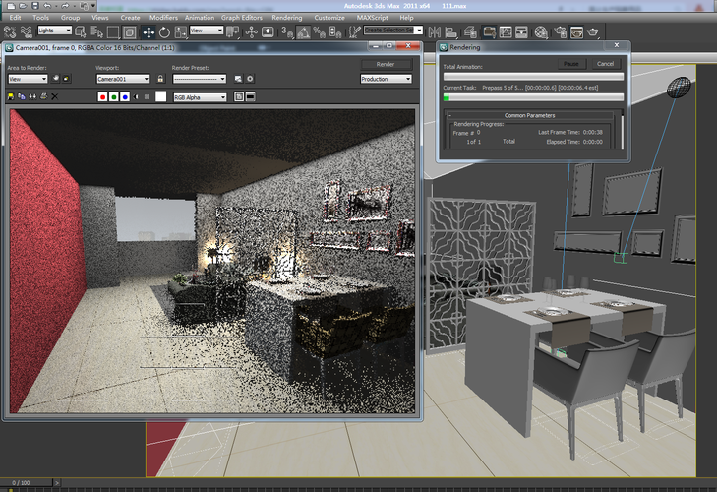Open the Graph Editors menu
The image size is (717, 492).
click(x=241, y=18)
